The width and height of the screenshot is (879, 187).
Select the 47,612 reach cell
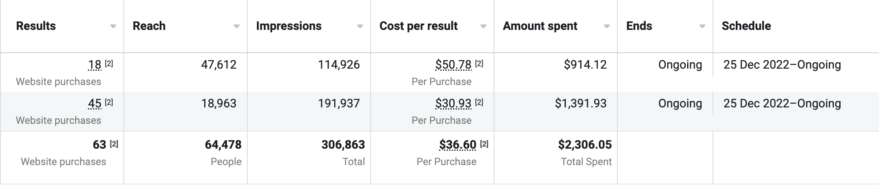[x=219, y=65]
